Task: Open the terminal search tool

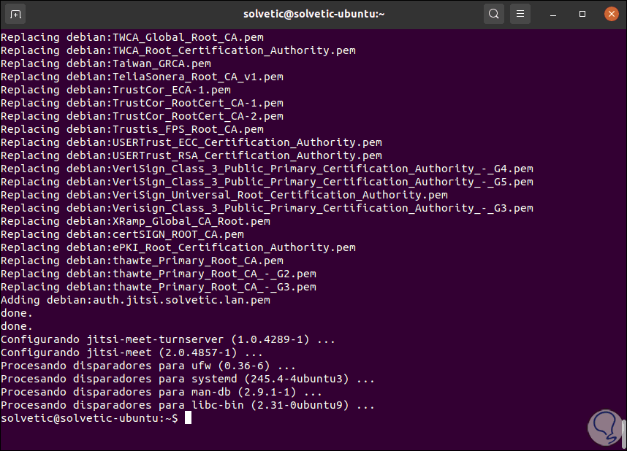Action: click(x=494, y=14)
